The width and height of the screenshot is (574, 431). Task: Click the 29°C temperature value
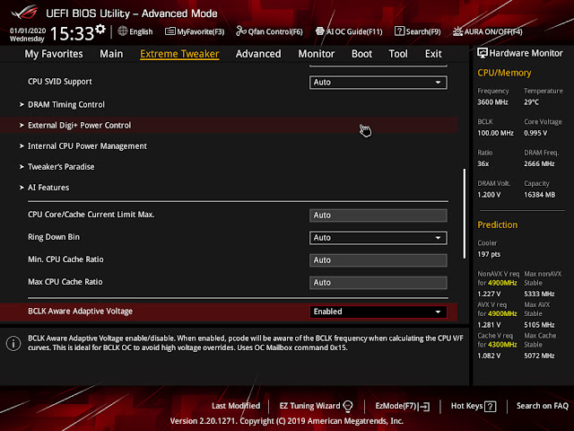click(531, 101)
